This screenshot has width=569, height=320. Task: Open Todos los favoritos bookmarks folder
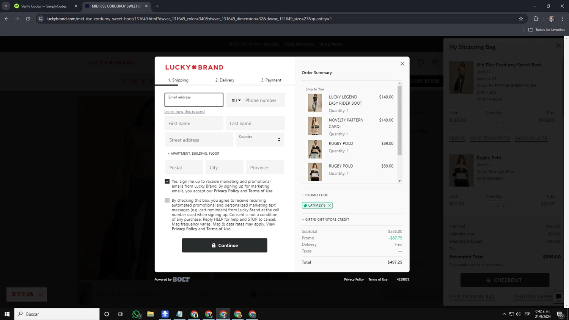(x=547, y=30)
